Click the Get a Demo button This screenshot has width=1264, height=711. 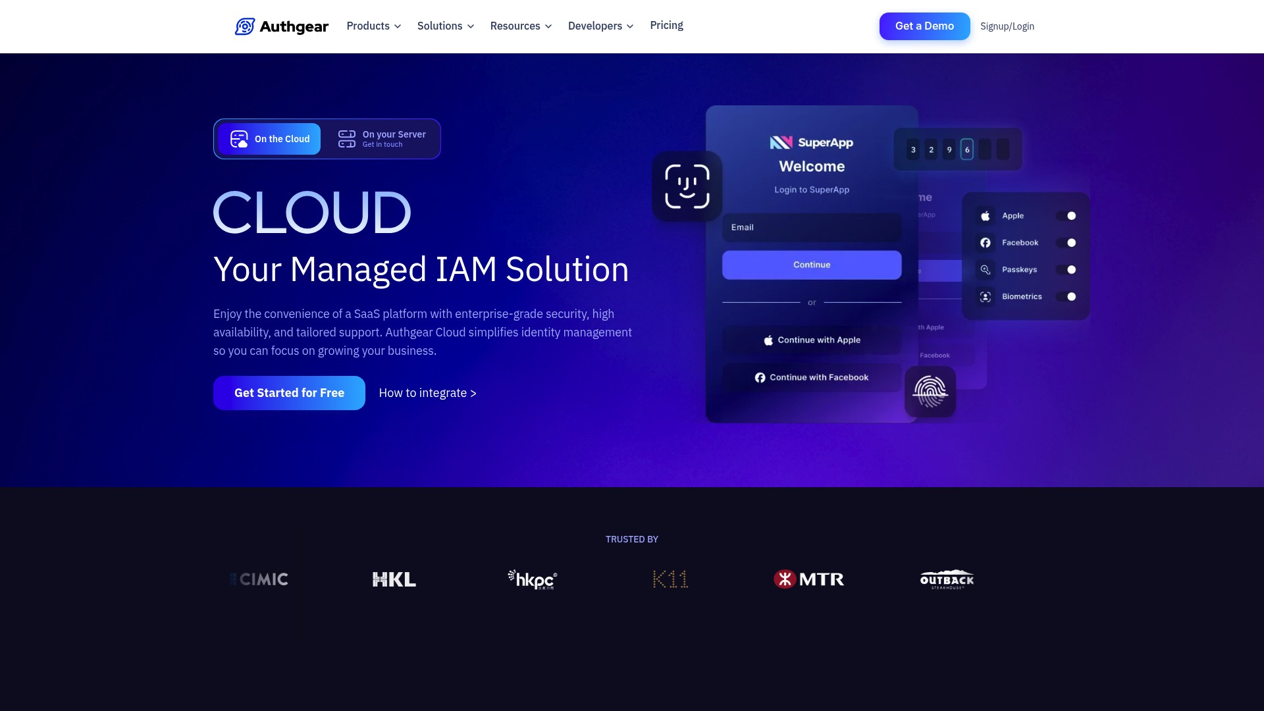click(x=925, y=26)
